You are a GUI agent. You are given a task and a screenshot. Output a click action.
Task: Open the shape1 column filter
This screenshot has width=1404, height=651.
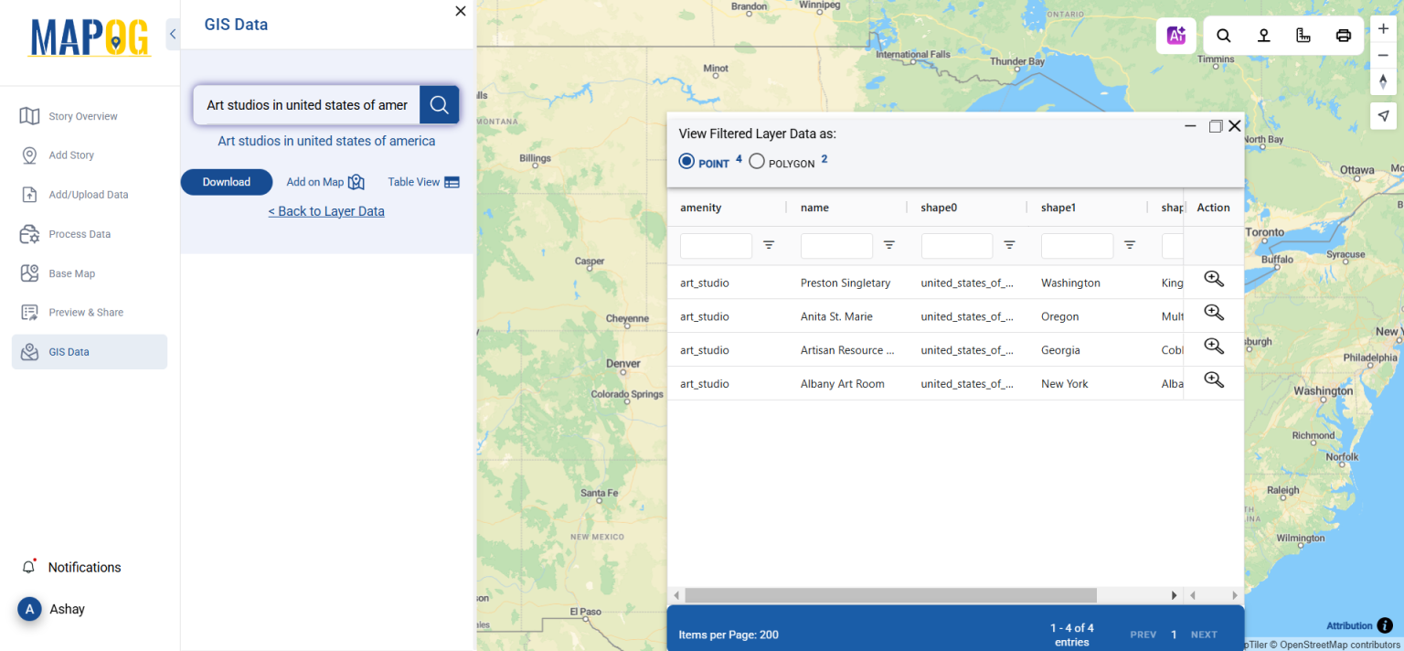coord(1129,245)
